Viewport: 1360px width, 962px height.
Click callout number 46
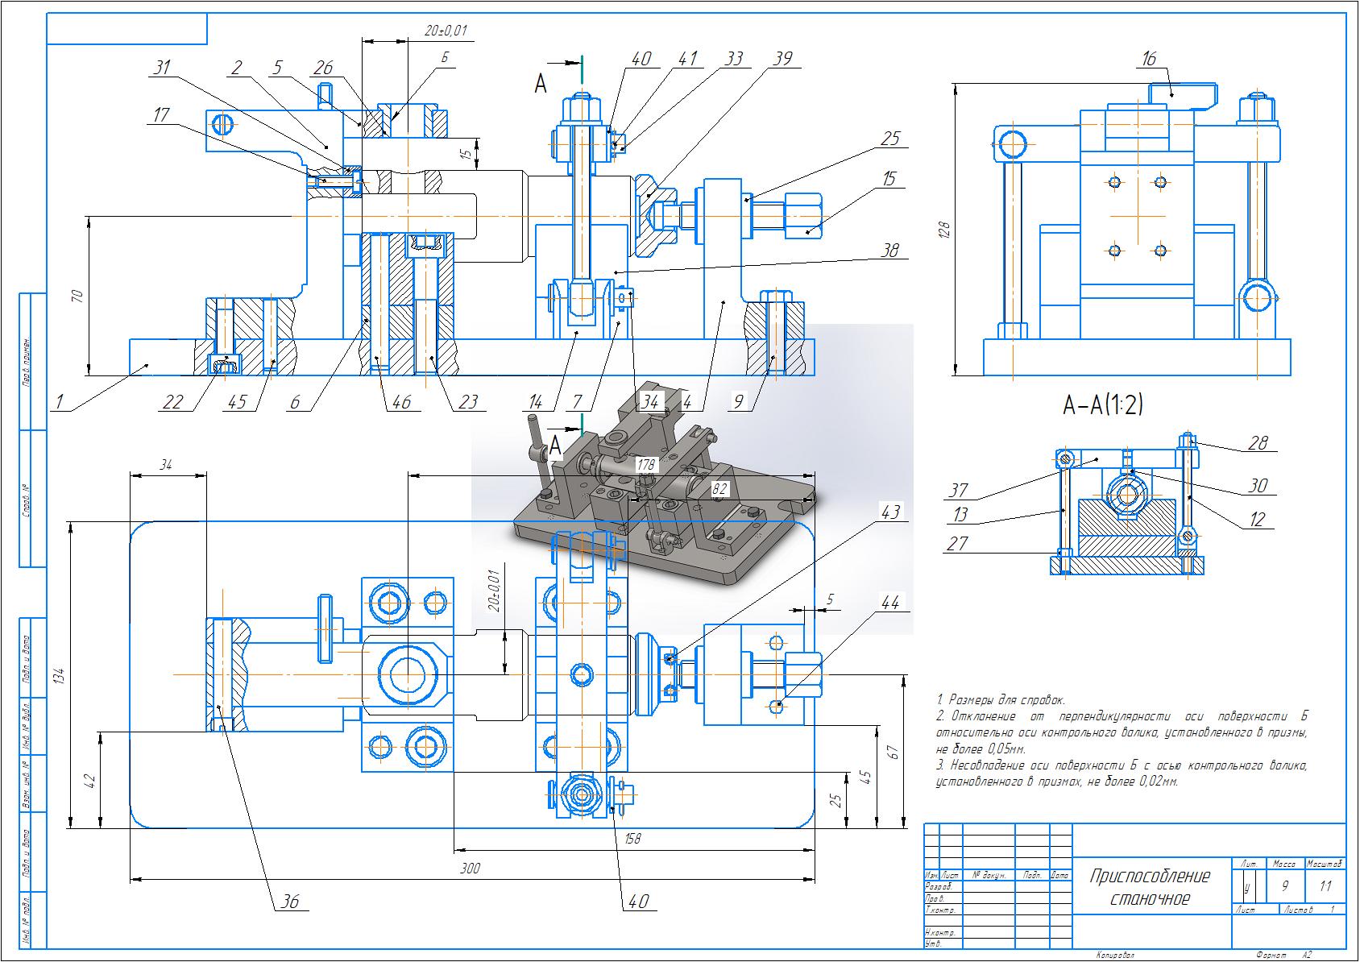pos(400,402)
